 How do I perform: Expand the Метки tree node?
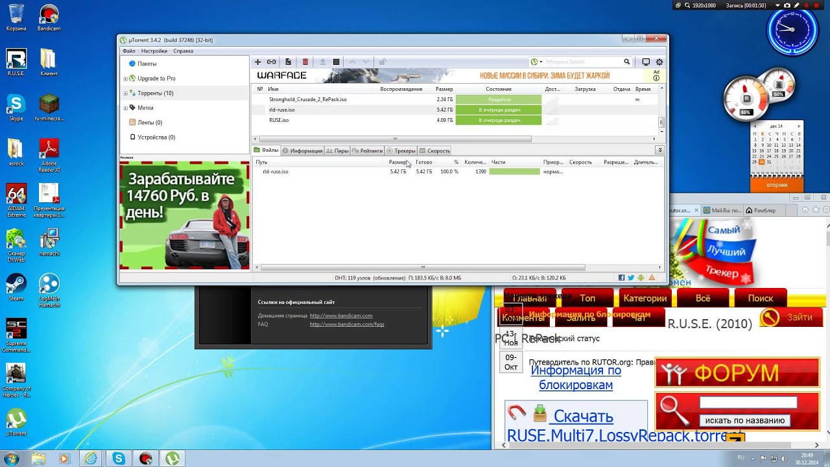coord(125,108)
